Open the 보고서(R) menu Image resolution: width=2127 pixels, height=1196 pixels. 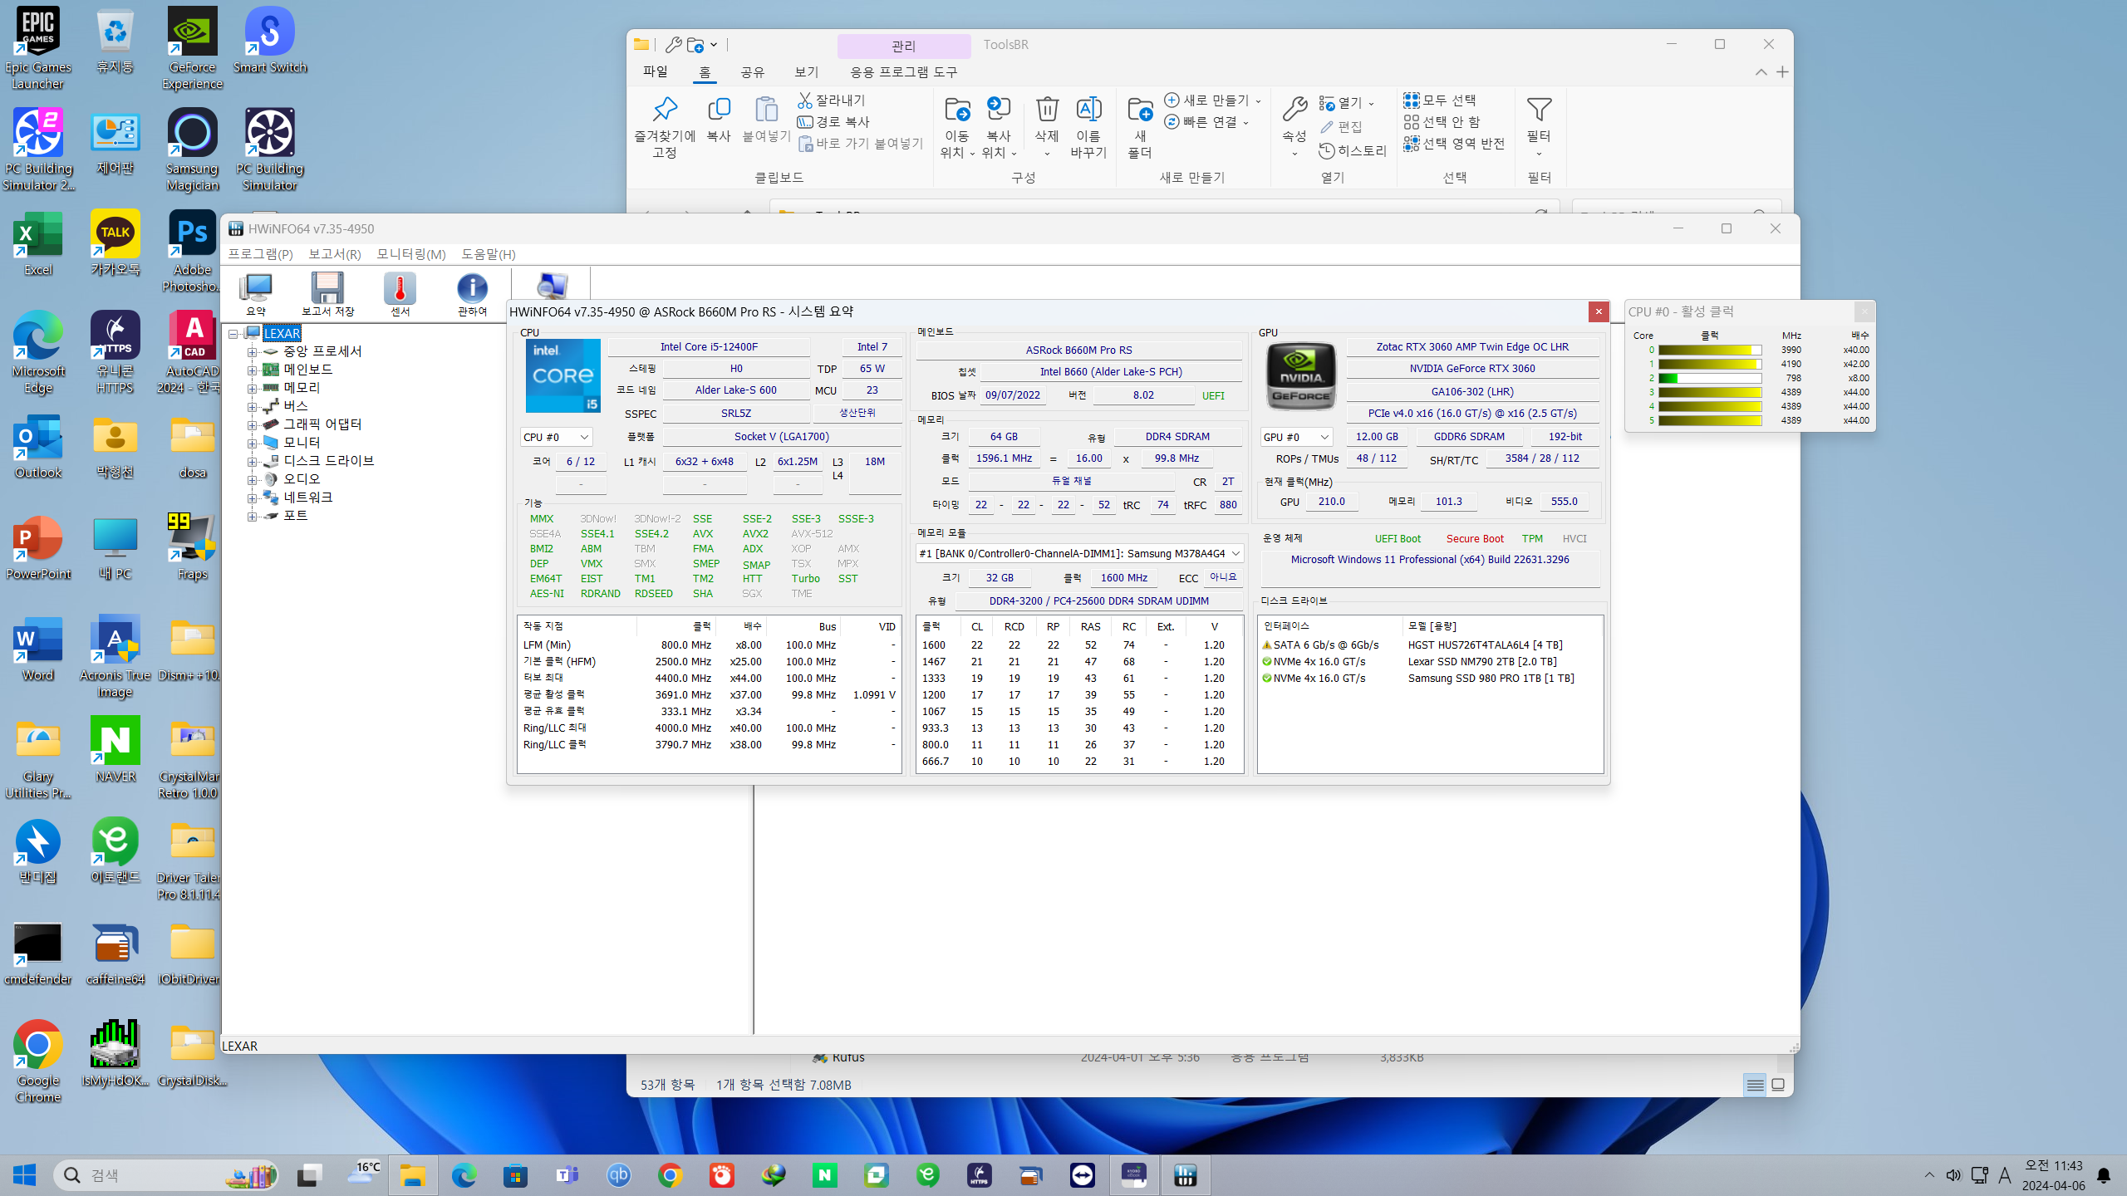coord(334,254)
